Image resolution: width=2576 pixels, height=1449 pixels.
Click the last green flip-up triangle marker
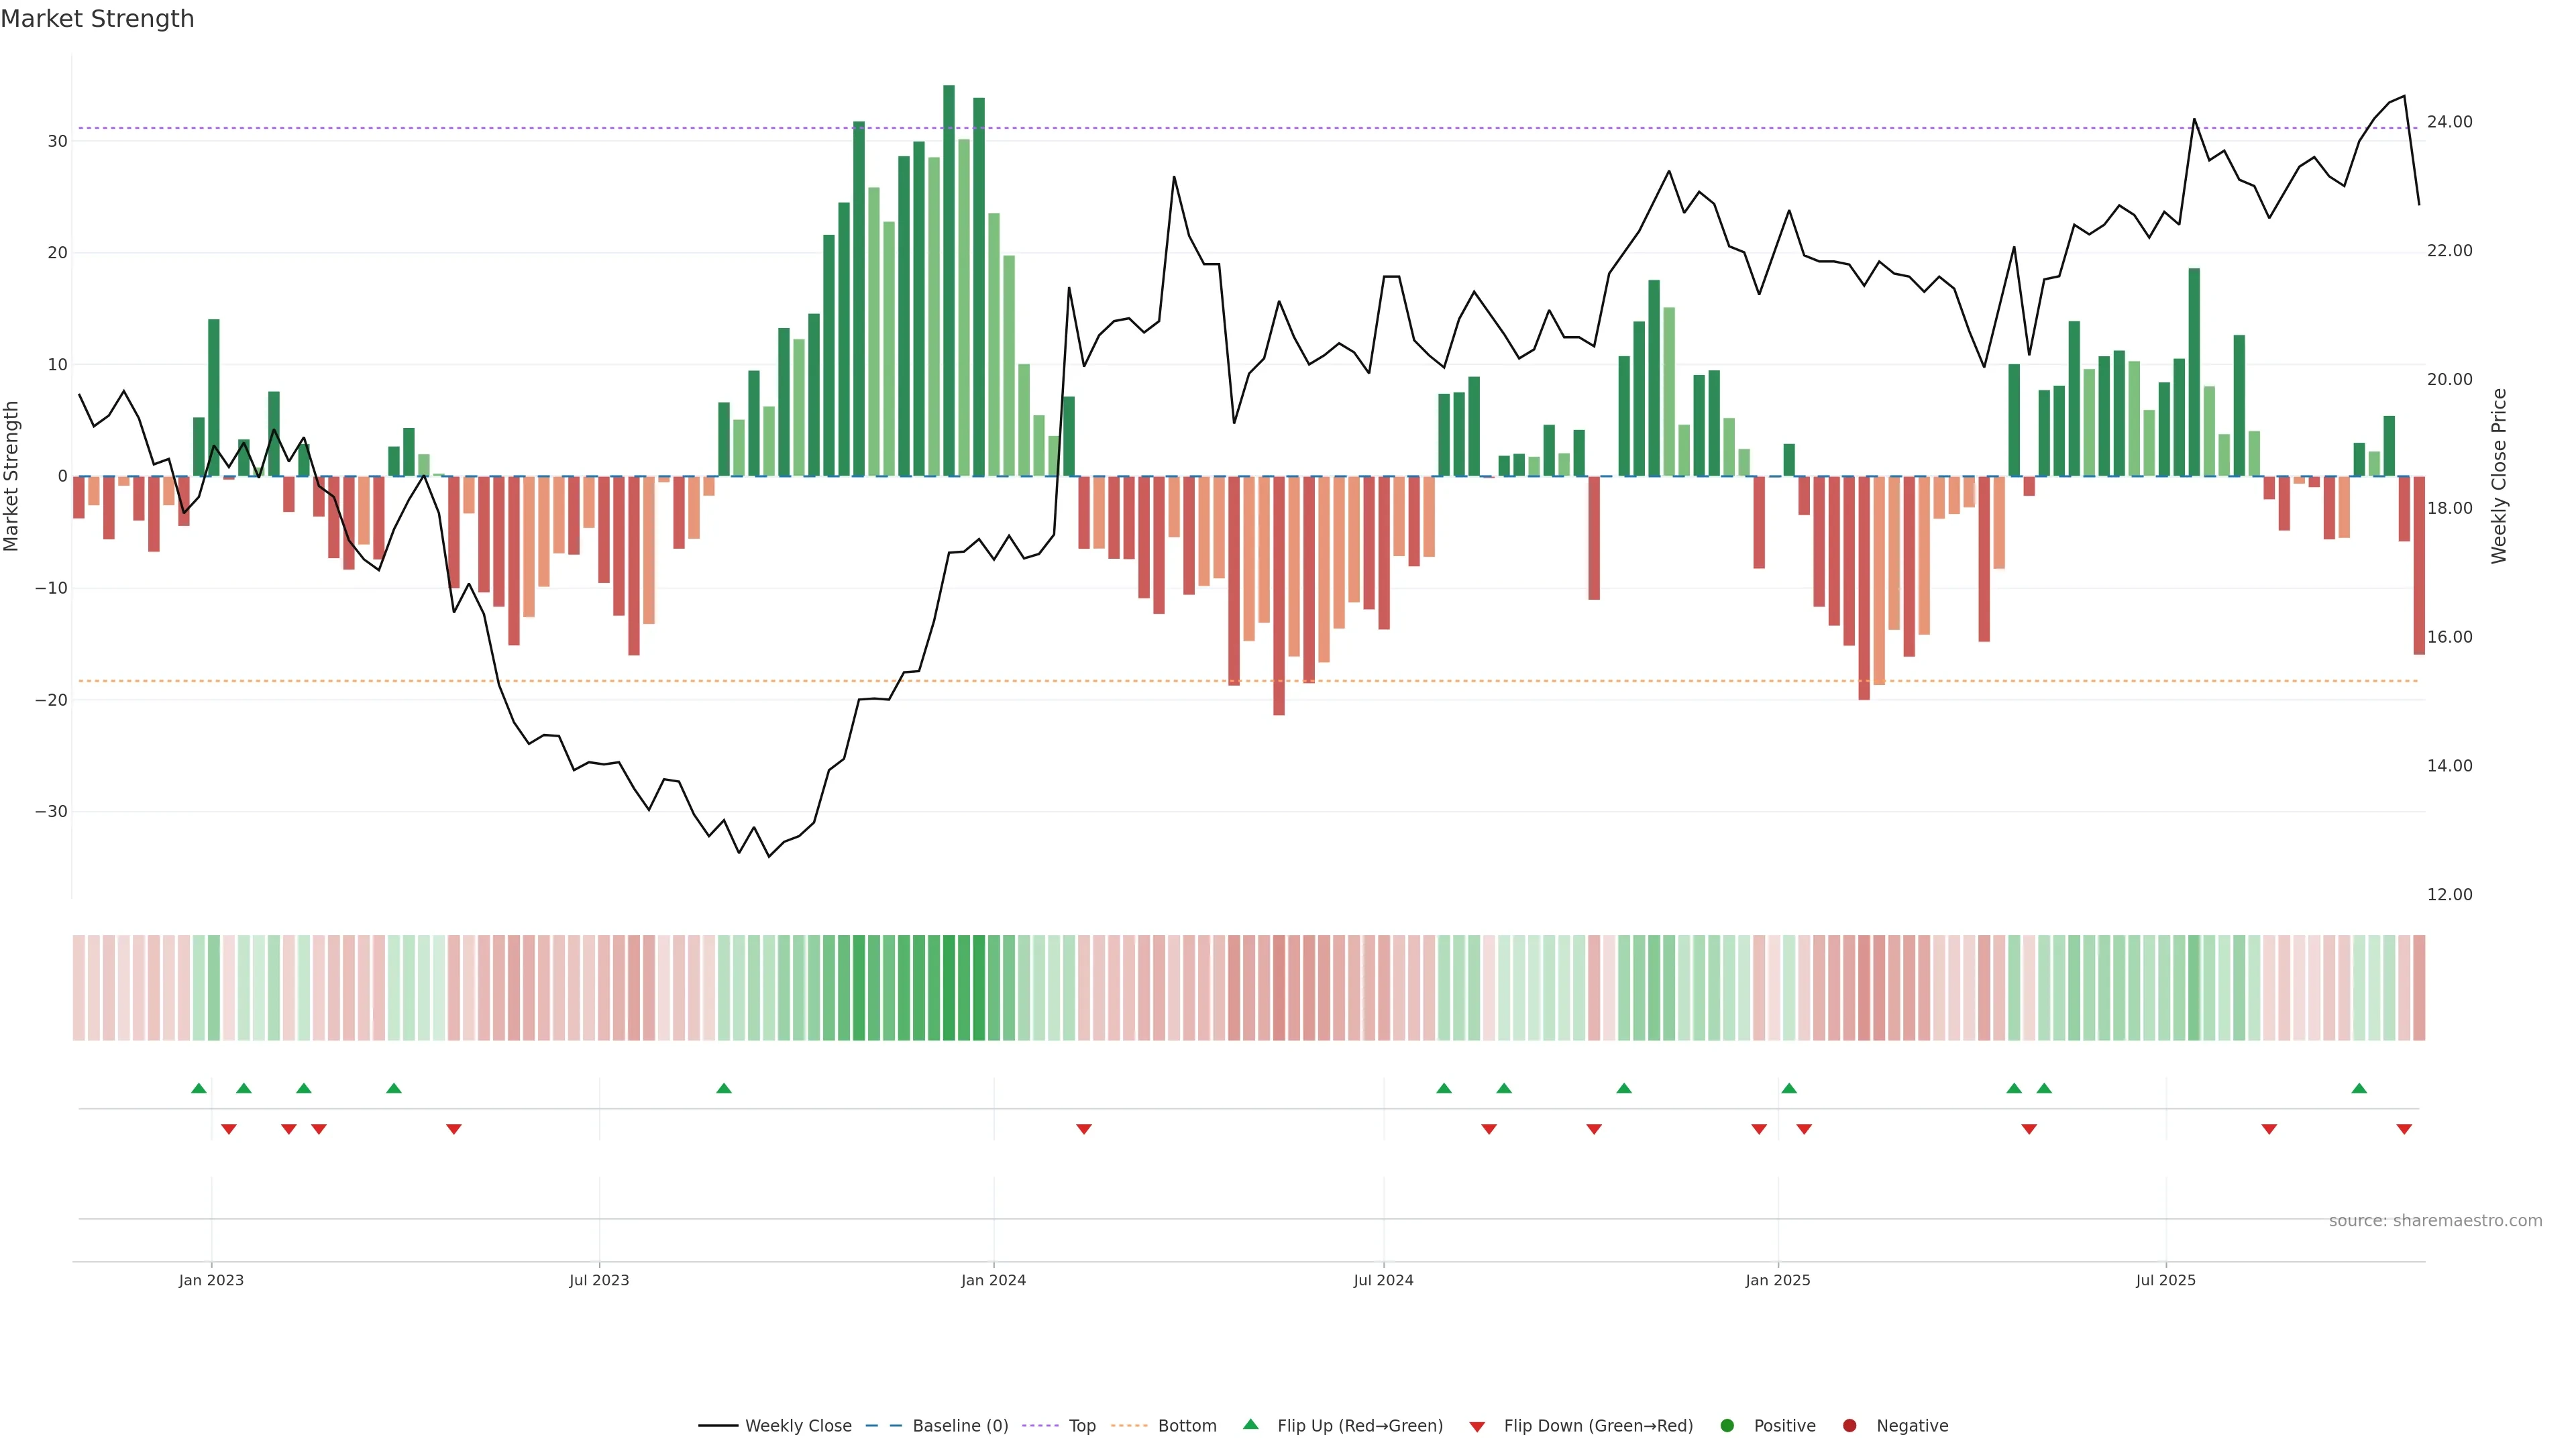2359,1088
